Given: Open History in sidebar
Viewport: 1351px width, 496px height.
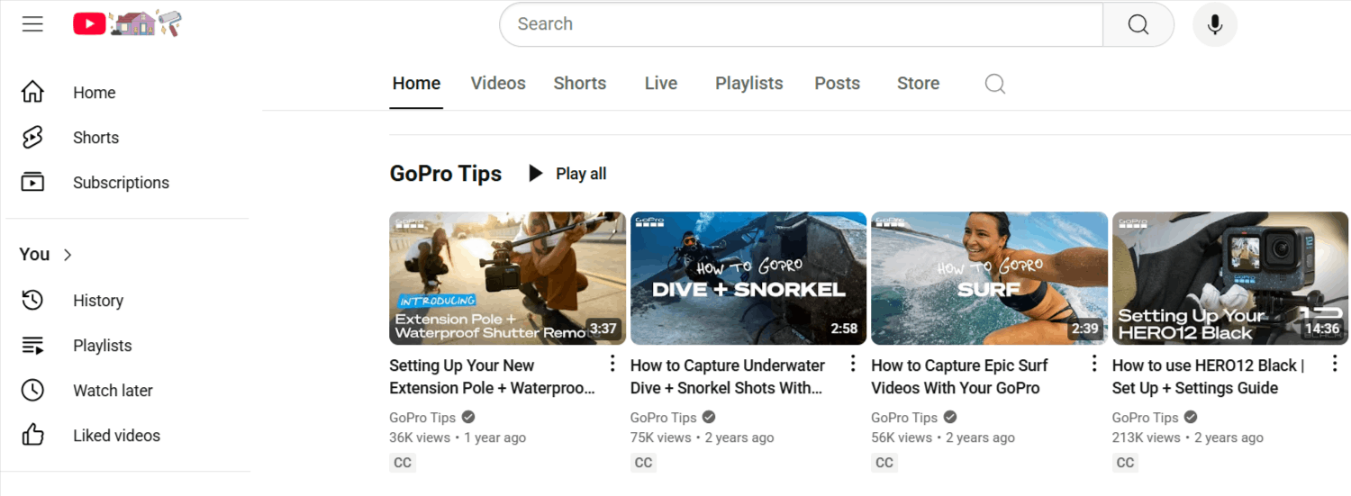Looking at the screenshot, I should click(97, 301).
